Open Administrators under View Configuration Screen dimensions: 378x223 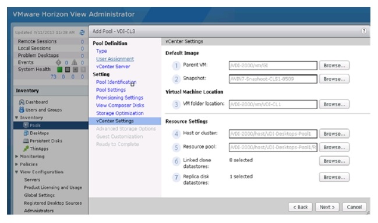tap(39, 211)
